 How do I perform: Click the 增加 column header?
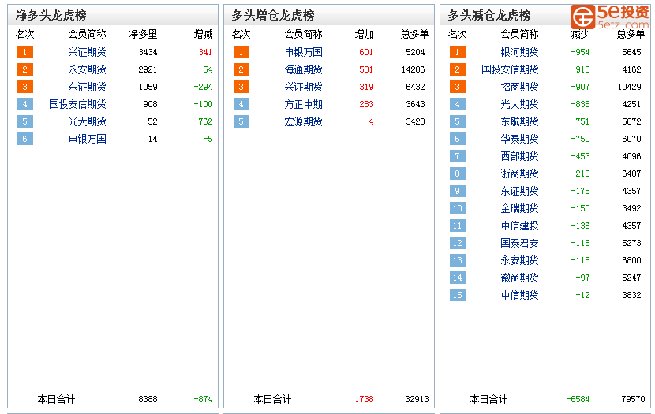(x=365, y=34)
